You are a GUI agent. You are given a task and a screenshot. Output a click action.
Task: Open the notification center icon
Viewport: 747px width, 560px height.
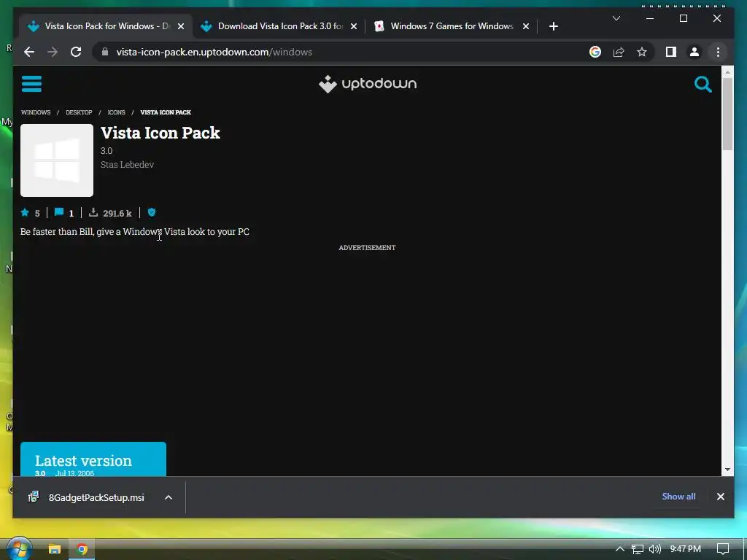723,549
